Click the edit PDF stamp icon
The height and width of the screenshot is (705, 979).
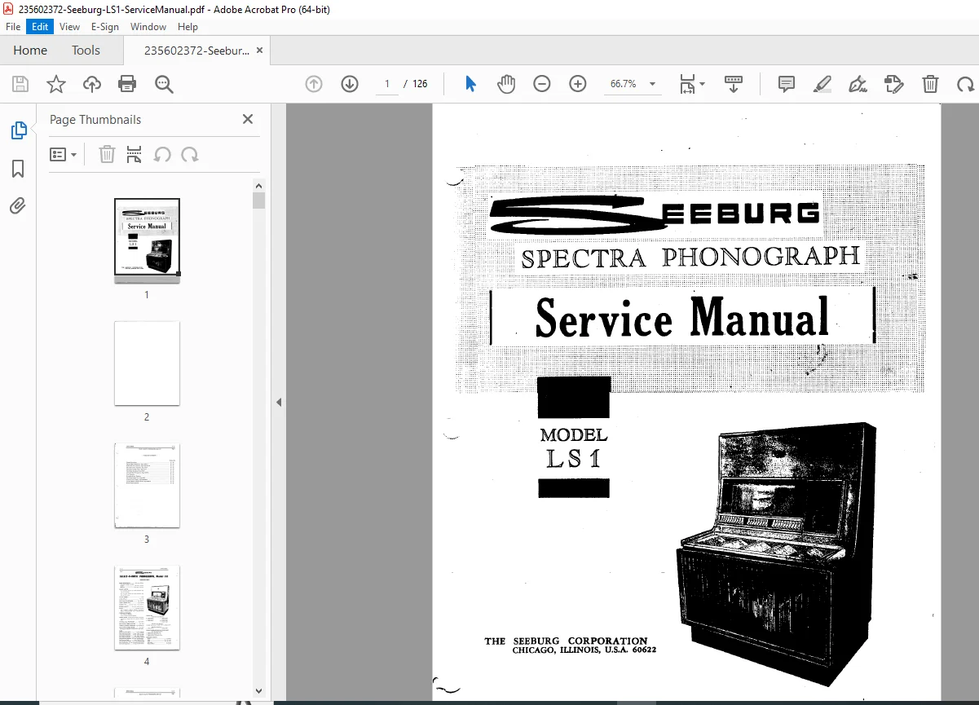894,84
